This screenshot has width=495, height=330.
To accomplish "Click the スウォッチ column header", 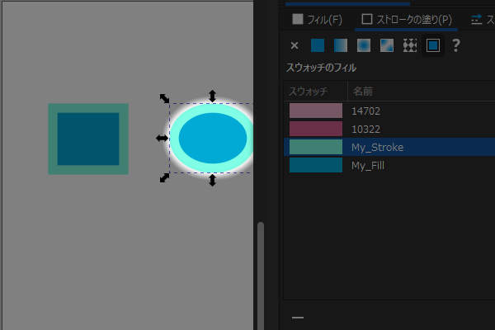I will tap(309, 92).
